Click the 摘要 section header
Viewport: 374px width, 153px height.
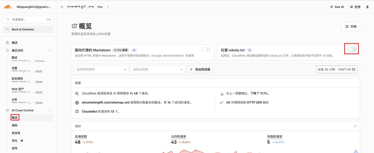click(x=78, y=83)
